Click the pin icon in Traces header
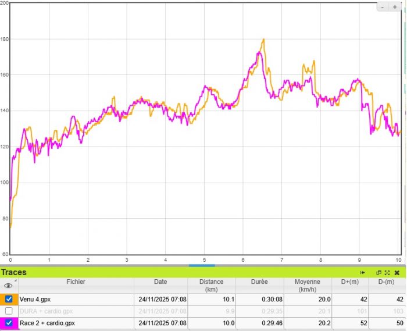Viewport: 407px width, 331px height. pos(363,272)
